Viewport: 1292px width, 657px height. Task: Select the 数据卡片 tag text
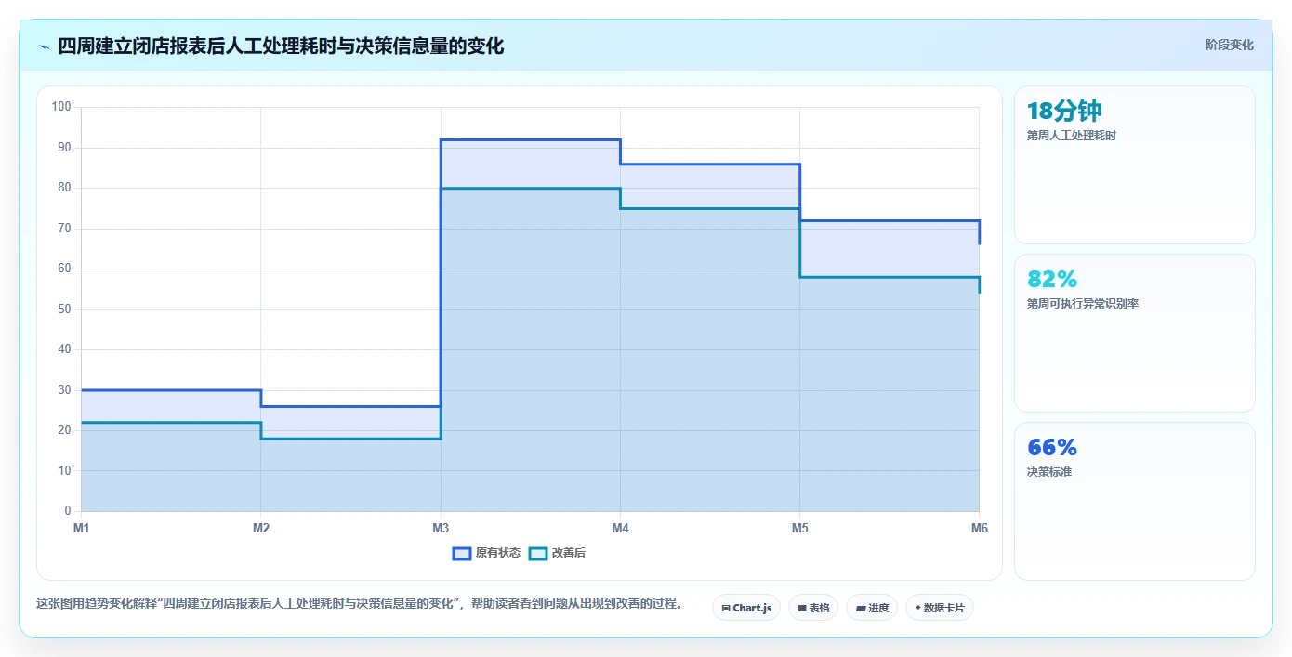pos(944,609)
